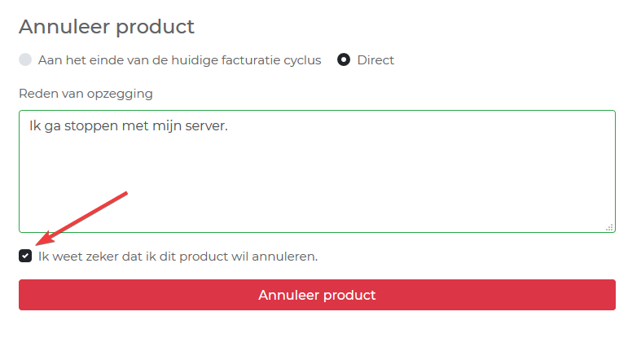Screen dimensions: 641x338
Task: Select the "Direct" radio button circle
Action: [x=344, y=60]
